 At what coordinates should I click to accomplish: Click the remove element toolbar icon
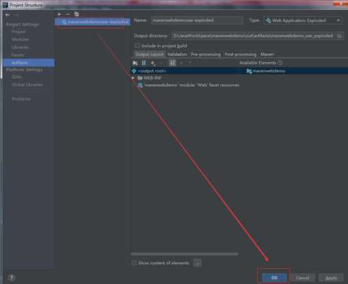coord(161,63)
